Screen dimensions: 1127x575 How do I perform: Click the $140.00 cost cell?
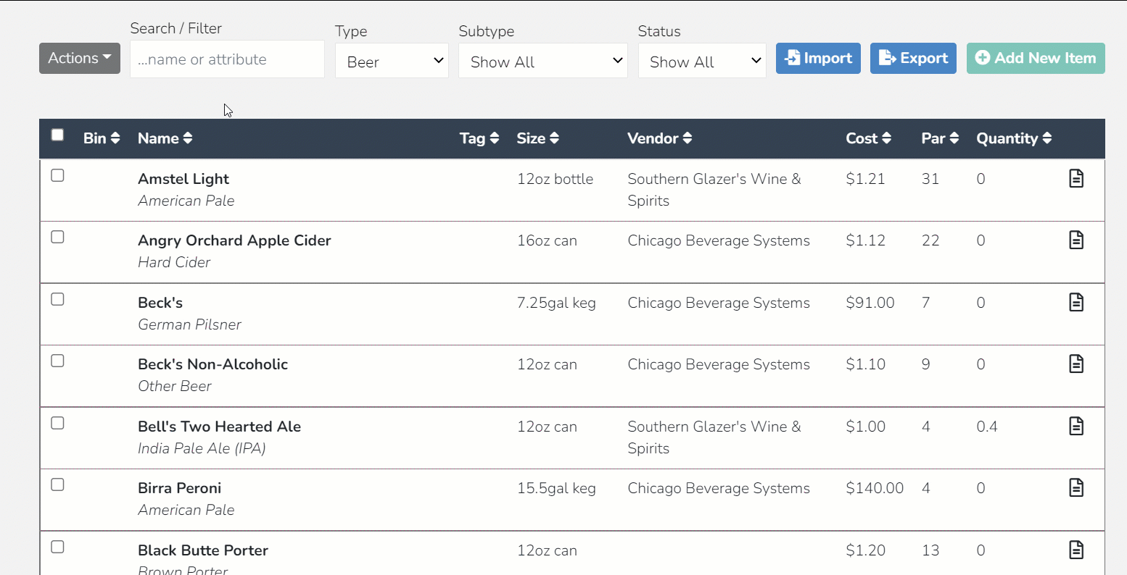coord(875,488)
